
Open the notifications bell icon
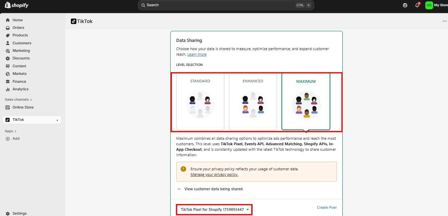417,5
